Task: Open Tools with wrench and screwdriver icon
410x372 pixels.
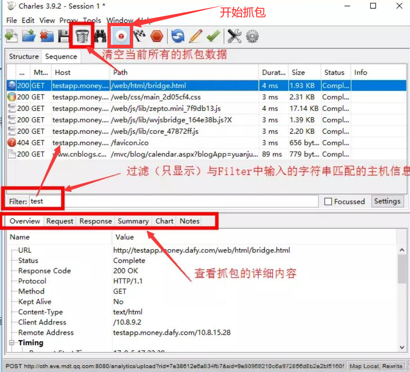Action: coord(234,36)
